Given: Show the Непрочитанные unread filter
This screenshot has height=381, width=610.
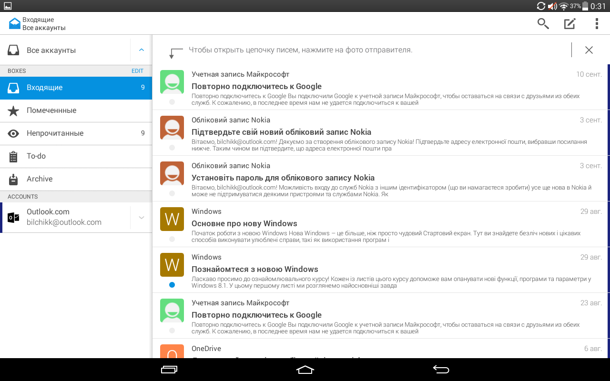Looking at the screenshot, I should click(76, 133).
